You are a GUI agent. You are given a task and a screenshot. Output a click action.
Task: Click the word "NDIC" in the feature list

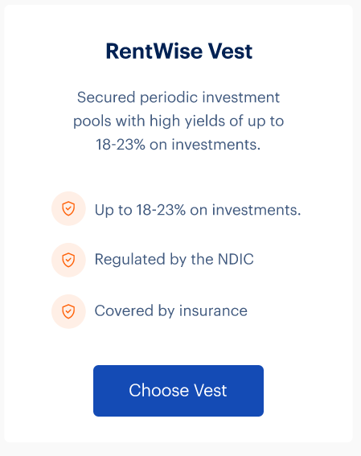coord(236,259)
